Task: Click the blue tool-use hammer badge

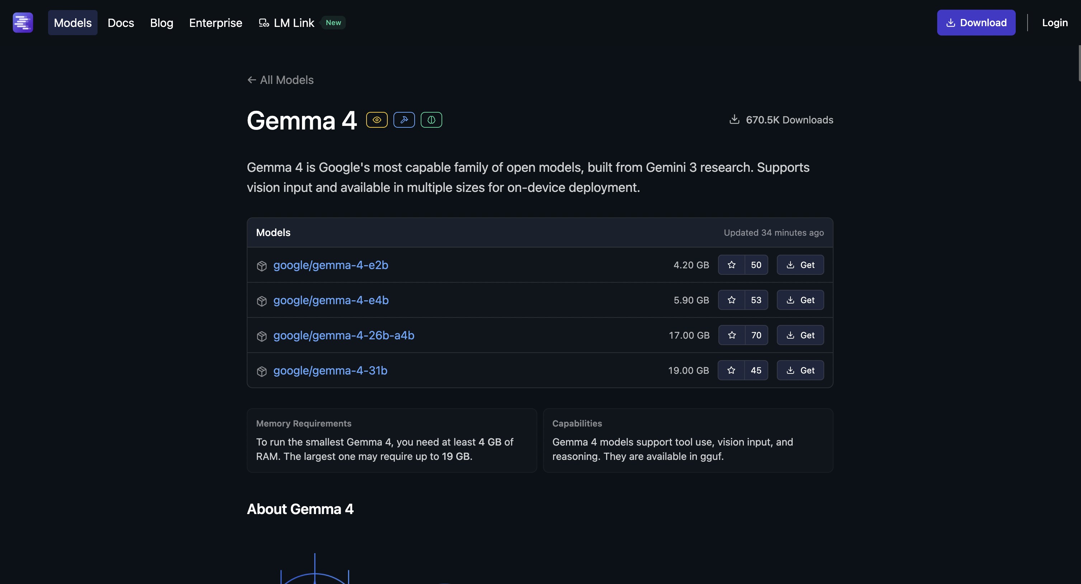Action: pyautogui.click(x=404, y=120)
